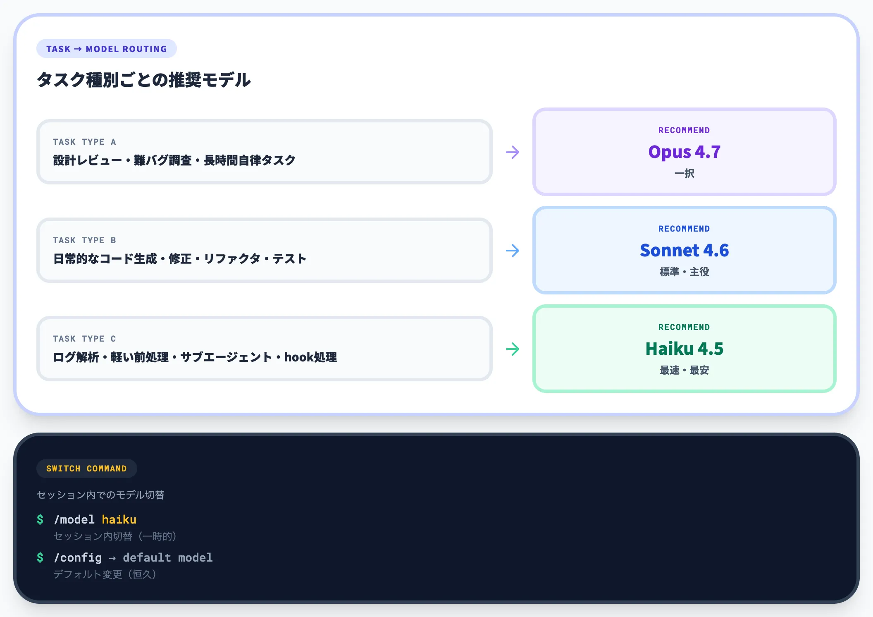Click the RECOMMEND label above Haiku 4.5
873x617 pixels.
[x=684, y=327]
